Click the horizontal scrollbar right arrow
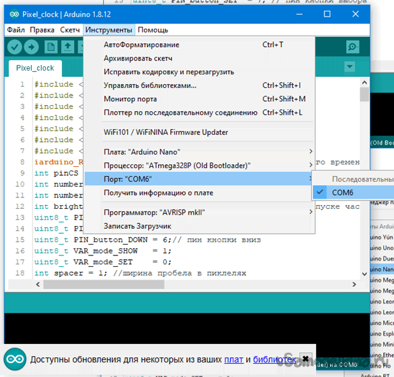 click(354, 285)
